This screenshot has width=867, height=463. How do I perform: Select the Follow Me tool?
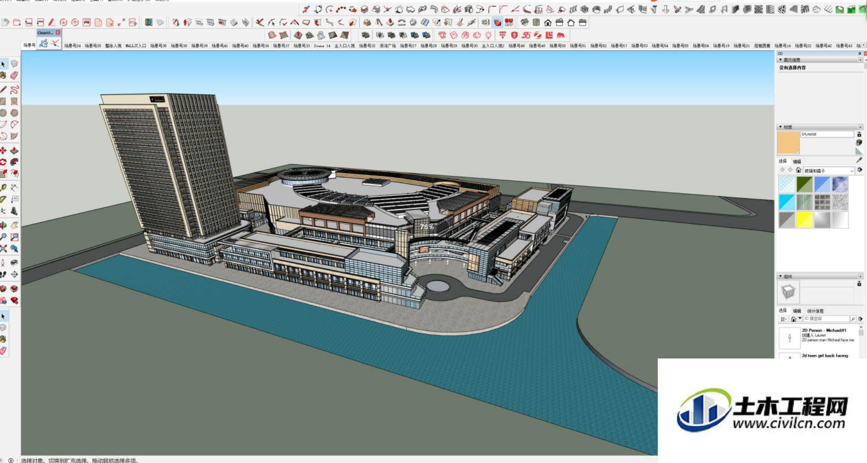coord(14,162)
